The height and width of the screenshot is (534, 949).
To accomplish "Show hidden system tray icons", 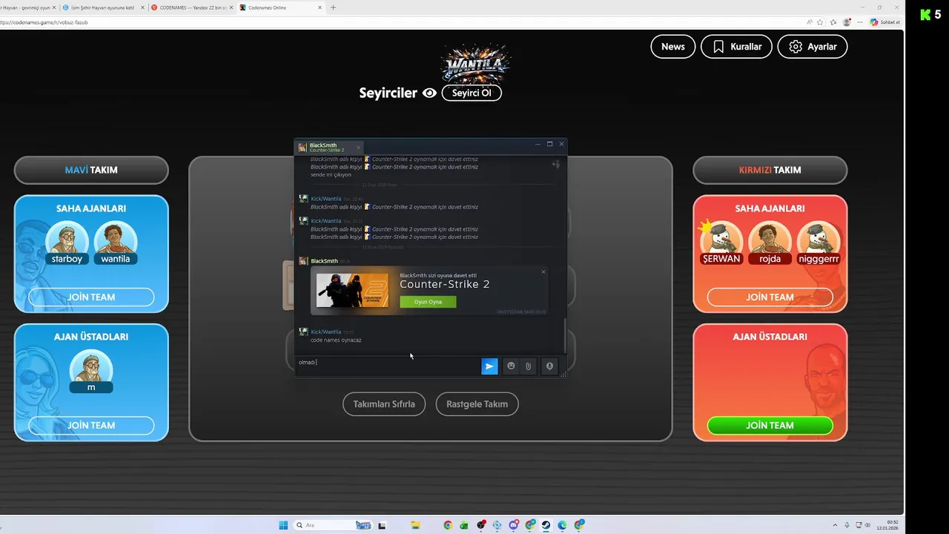I will click(835, 525).
